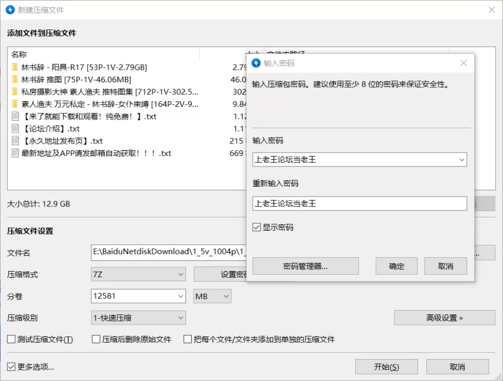Close the 新建压缩文件 window
This screenshot has height=381, width=503.
[492, 9]
